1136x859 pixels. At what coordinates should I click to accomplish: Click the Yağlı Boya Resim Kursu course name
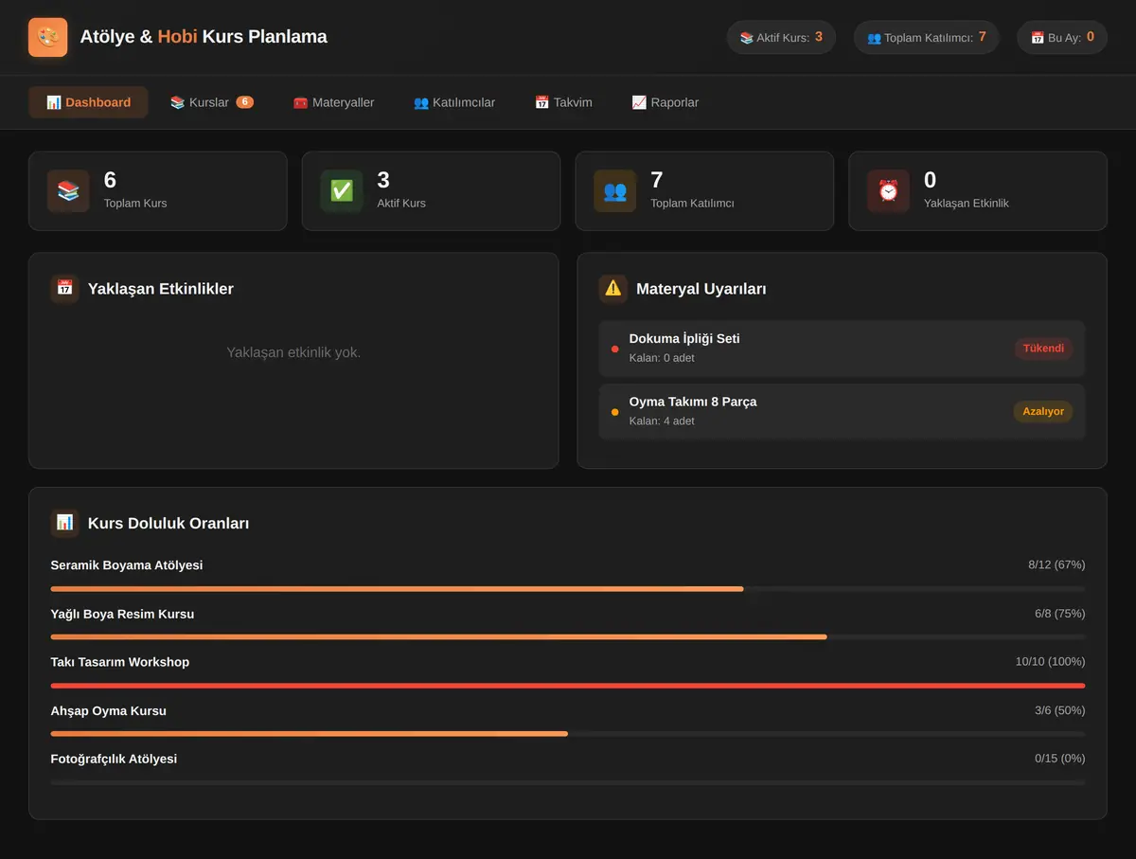(x=122, y=614)
